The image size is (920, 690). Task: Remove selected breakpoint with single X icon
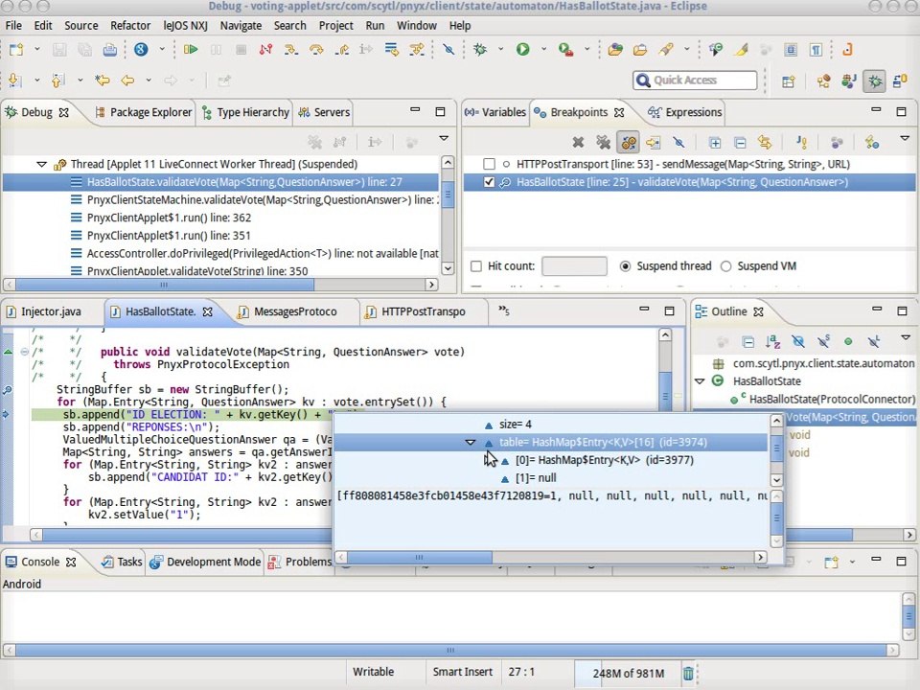[578, 142]
